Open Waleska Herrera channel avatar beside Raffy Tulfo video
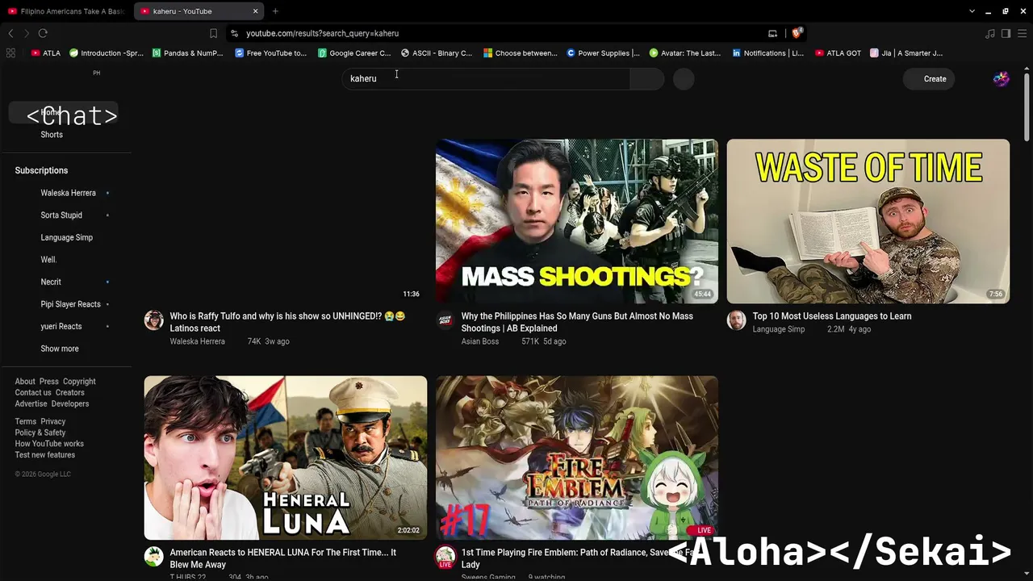 click(x=153, y=320)
